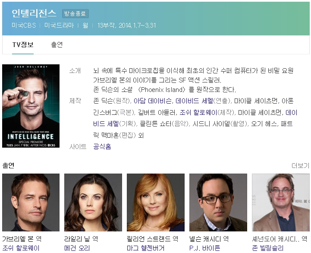Click the 넬슨 캐시디 actor photo
This screenshot has width=311, height=253.
pos(218,202)
